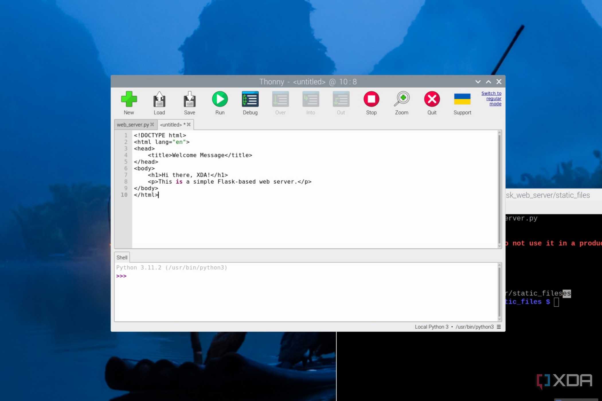This screenshot has height=401, width=602.
Task: Maximize the Thonny window
Action: click(x=488, y=82)
